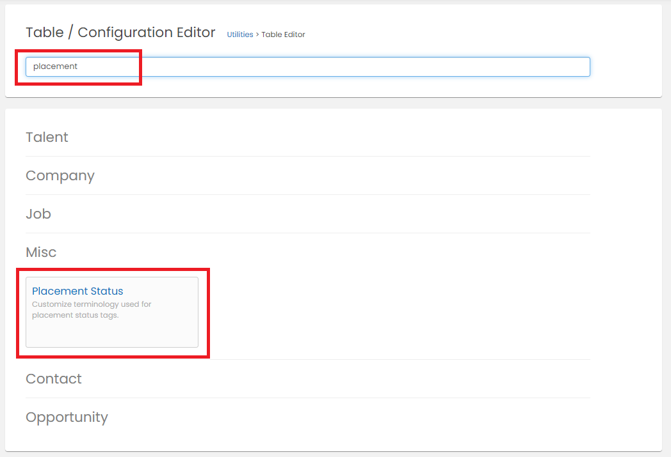Screen dimensions: 671x457
Task: Click the right edge of Placement Status card
Action: tap(195, 312)
